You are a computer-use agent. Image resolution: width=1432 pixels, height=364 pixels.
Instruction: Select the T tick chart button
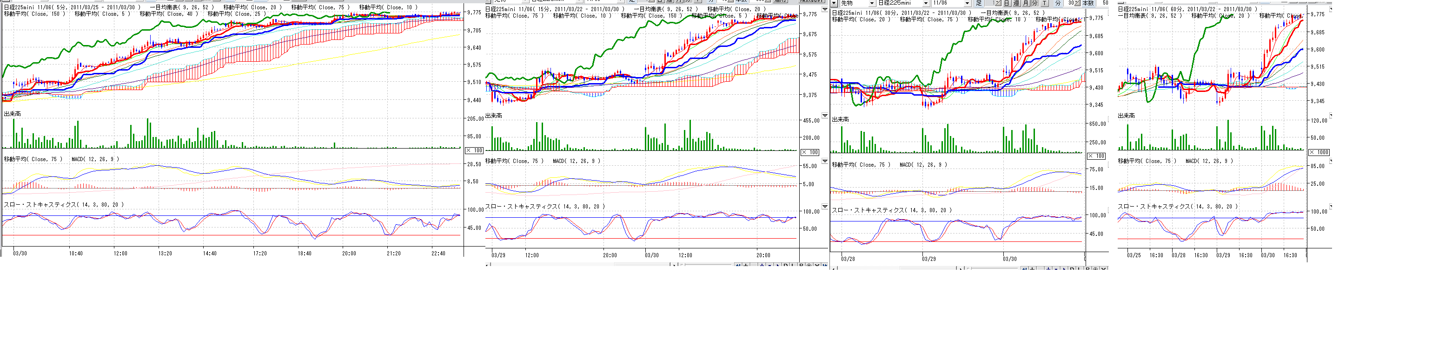[1045, 3]
